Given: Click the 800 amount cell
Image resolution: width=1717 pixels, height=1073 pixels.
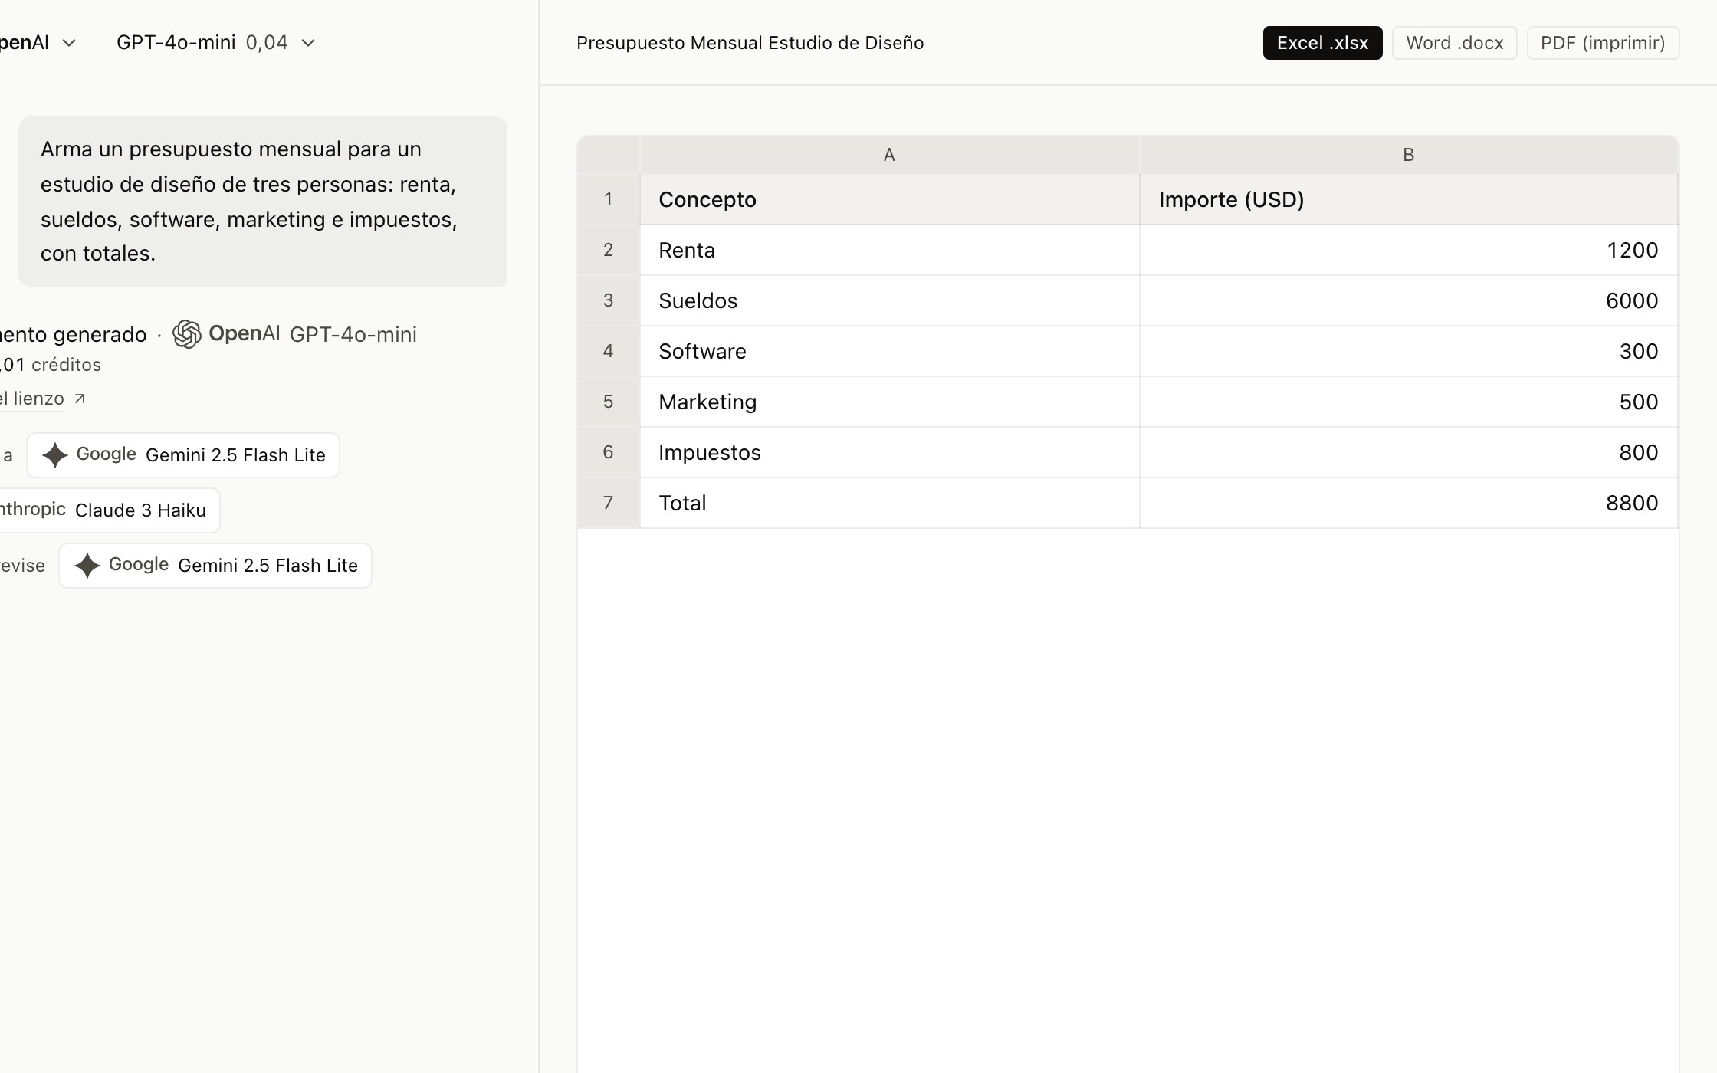Looking at the screenshot, I should [x=1408, y=452].
